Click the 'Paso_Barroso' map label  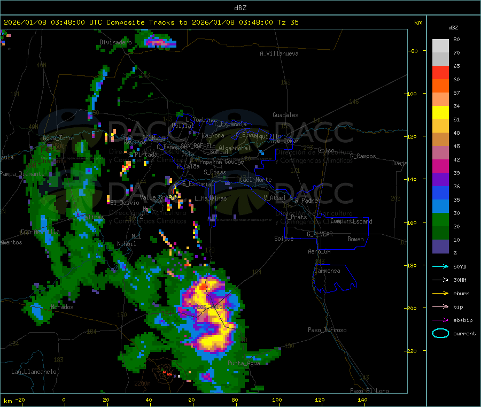click(x=327, y=330)
